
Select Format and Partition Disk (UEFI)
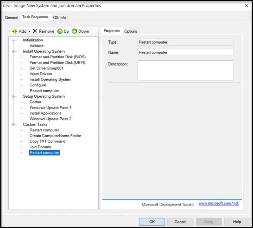point(57,63)
